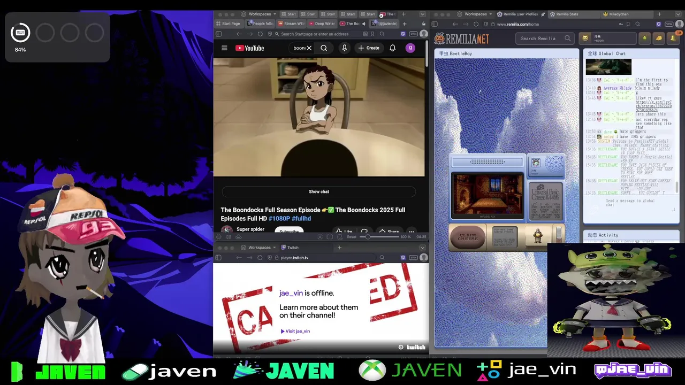Go to the YouTube home logo
This screenshot has width=685, height=385.
(250, 48)
